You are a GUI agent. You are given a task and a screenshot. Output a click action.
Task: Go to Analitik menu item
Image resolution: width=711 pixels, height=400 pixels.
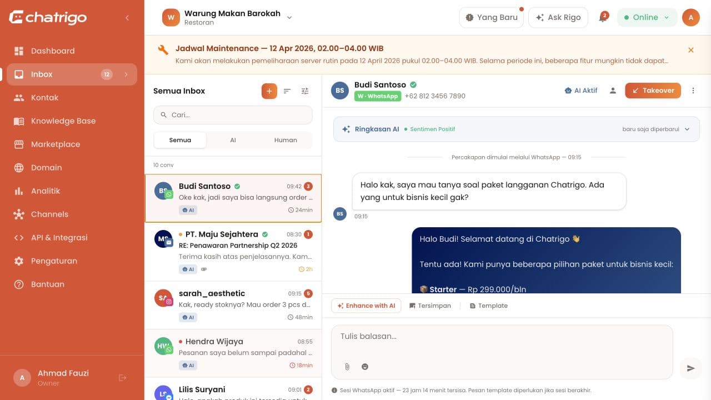72,191
